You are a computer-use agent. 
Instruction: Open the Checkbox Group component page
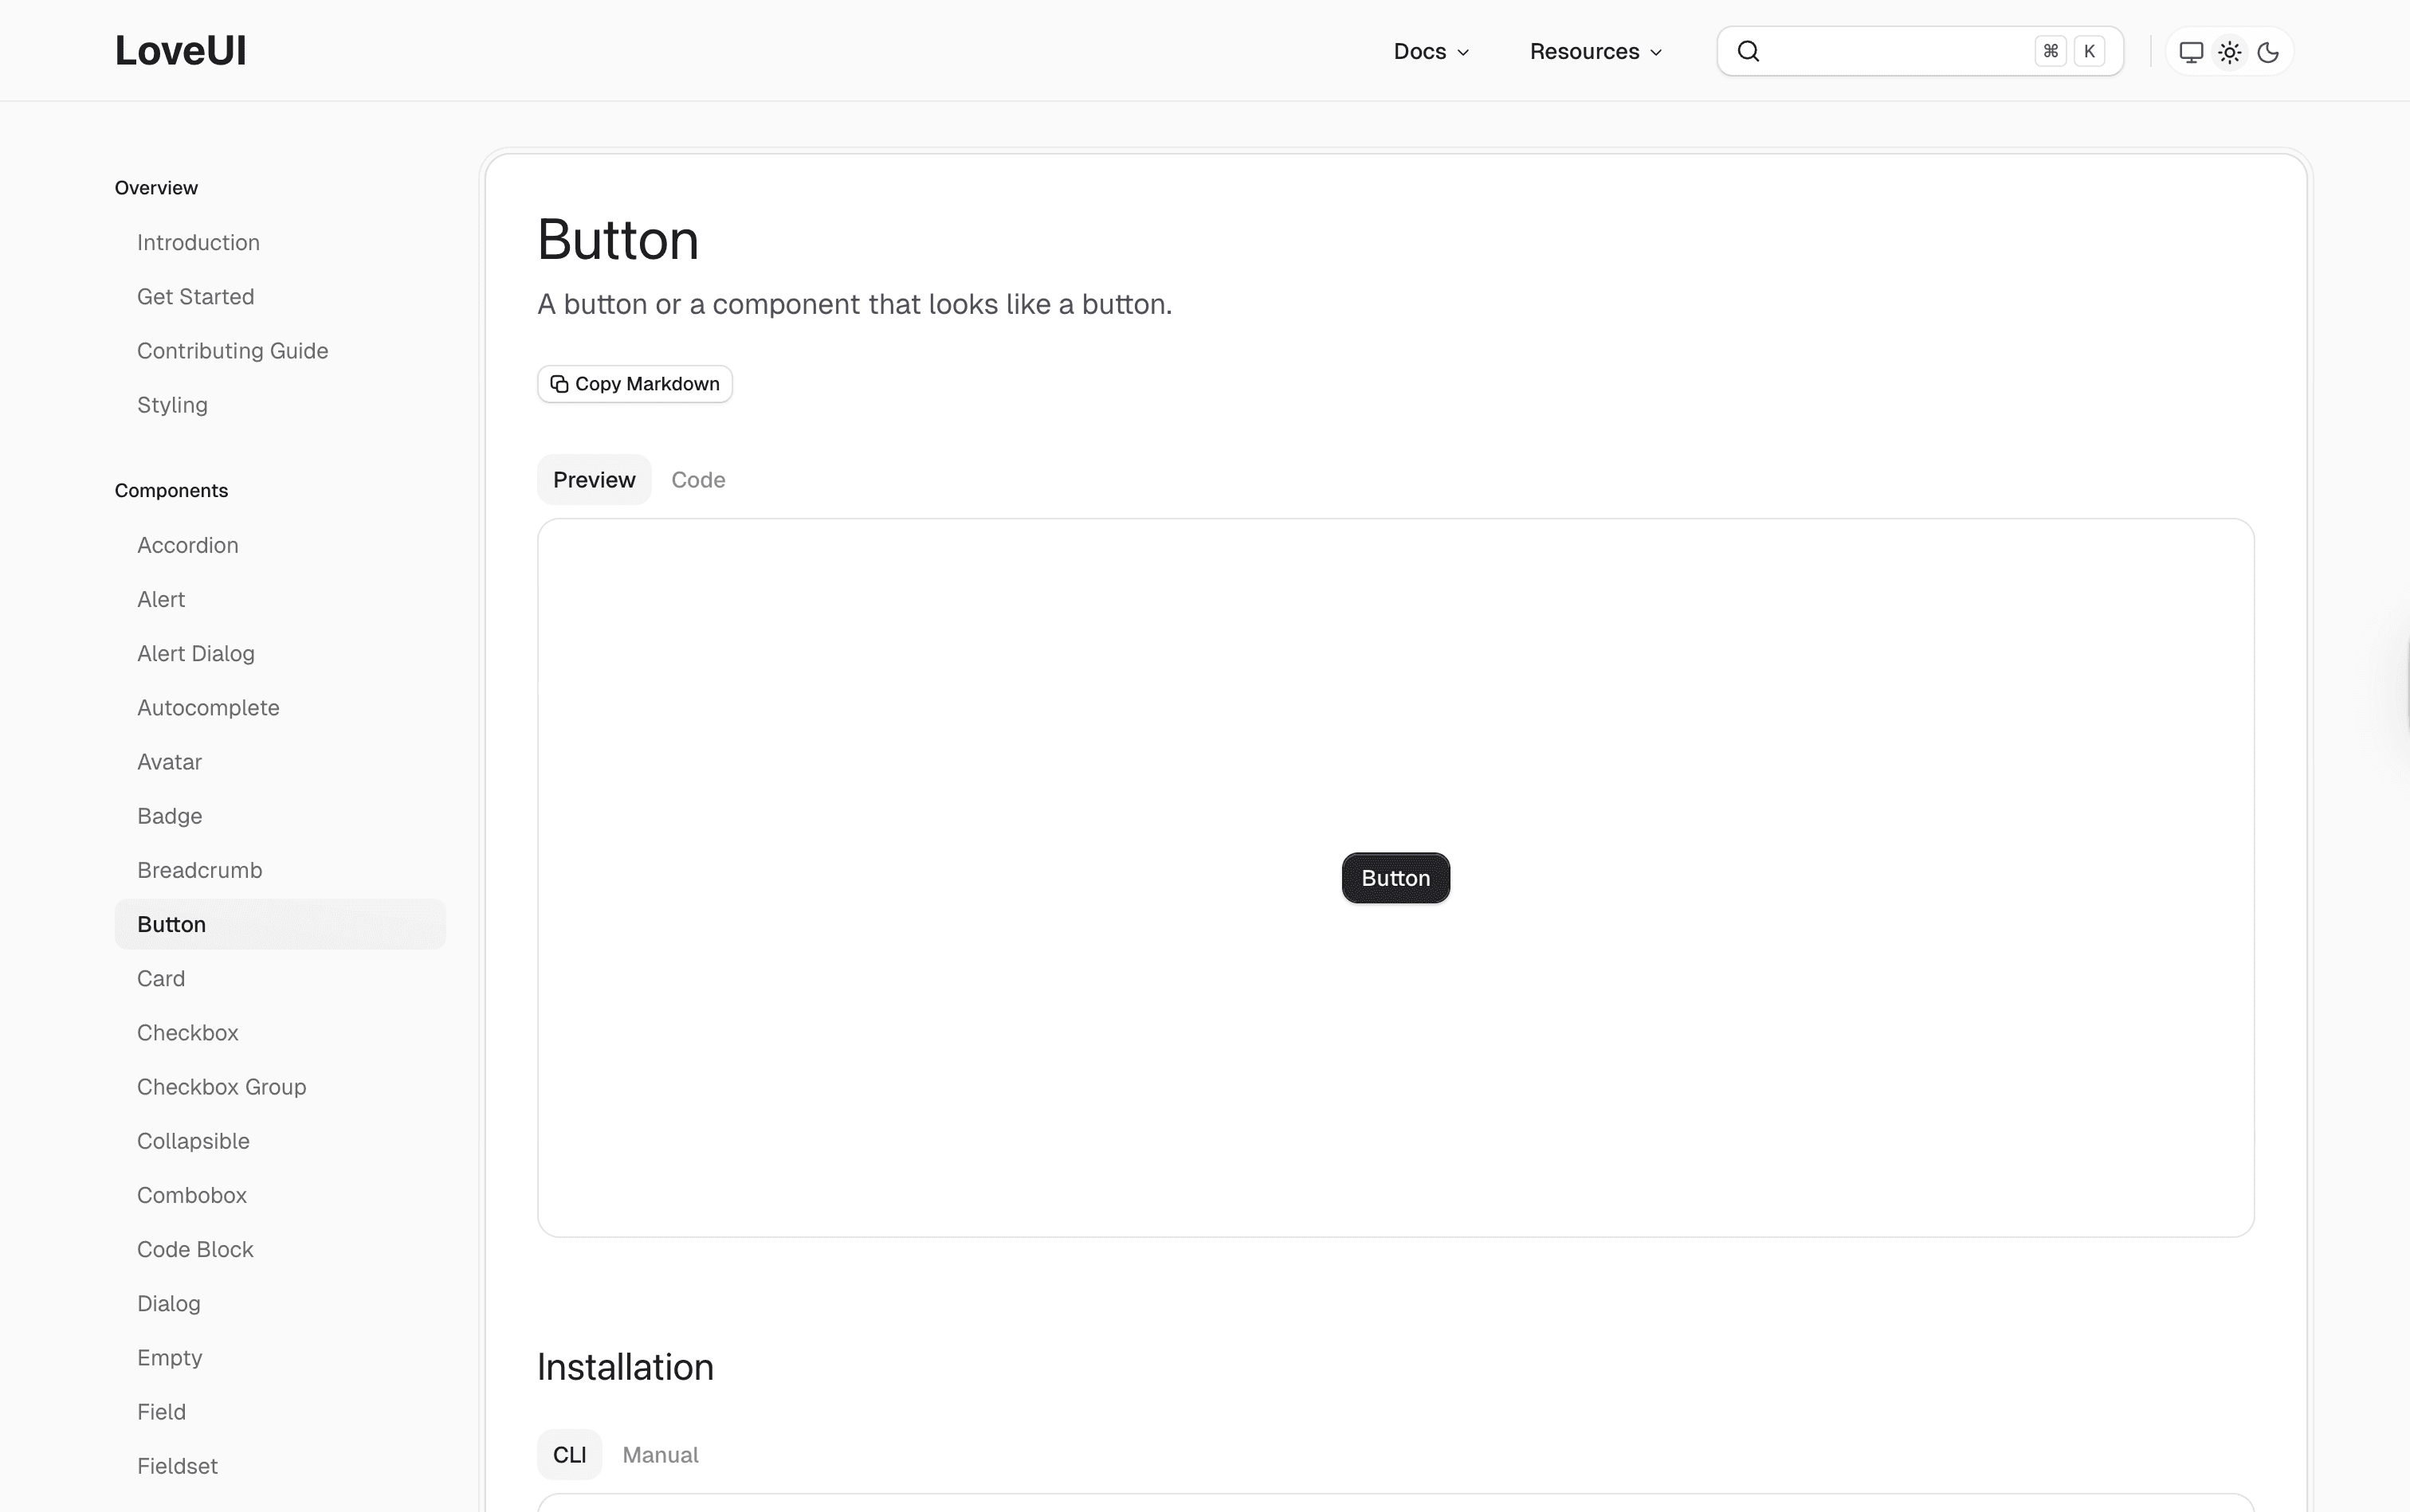point(221,1086)
